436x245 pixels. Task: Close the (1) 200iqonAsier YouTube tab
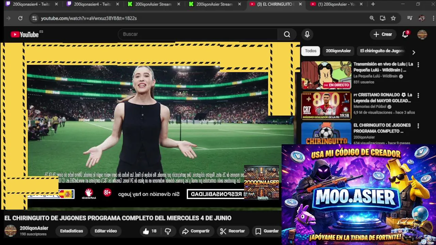tap(361, 4)
